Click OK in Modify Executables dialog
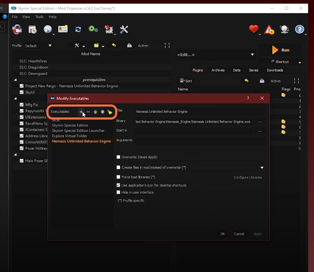 (223, 234)
